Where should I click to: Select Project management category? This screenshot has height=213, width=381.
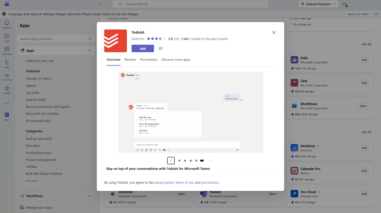pos(41,160)
